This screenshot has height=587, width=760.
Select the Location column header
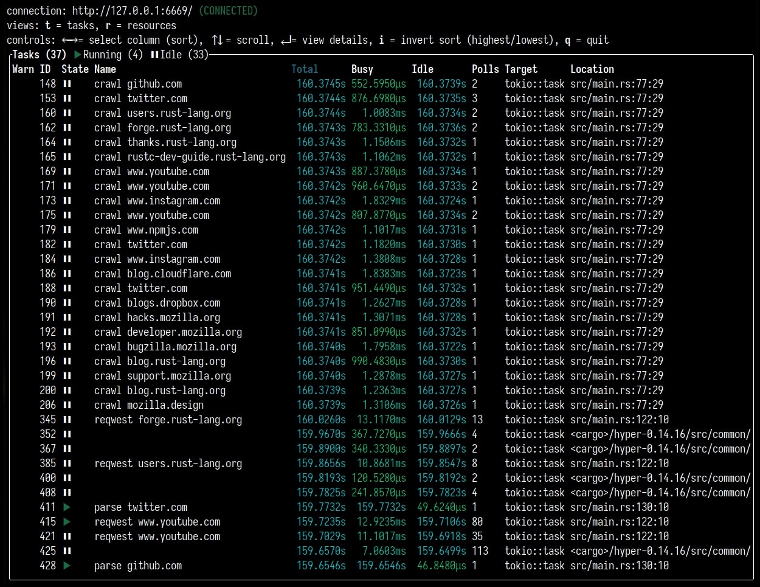pos(592,69)
